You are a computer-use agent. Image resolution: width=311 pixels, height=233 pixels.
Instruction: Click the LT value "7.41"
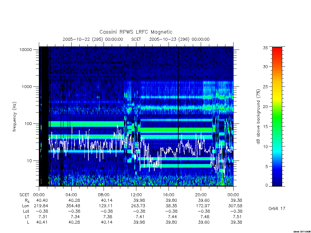140,217
